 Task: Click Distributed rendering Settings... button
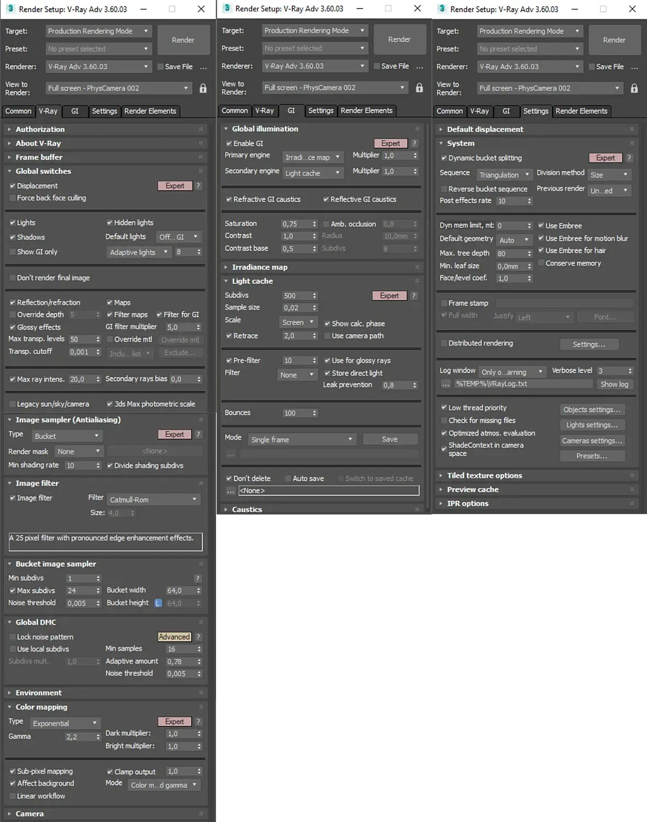coord(589,345)
